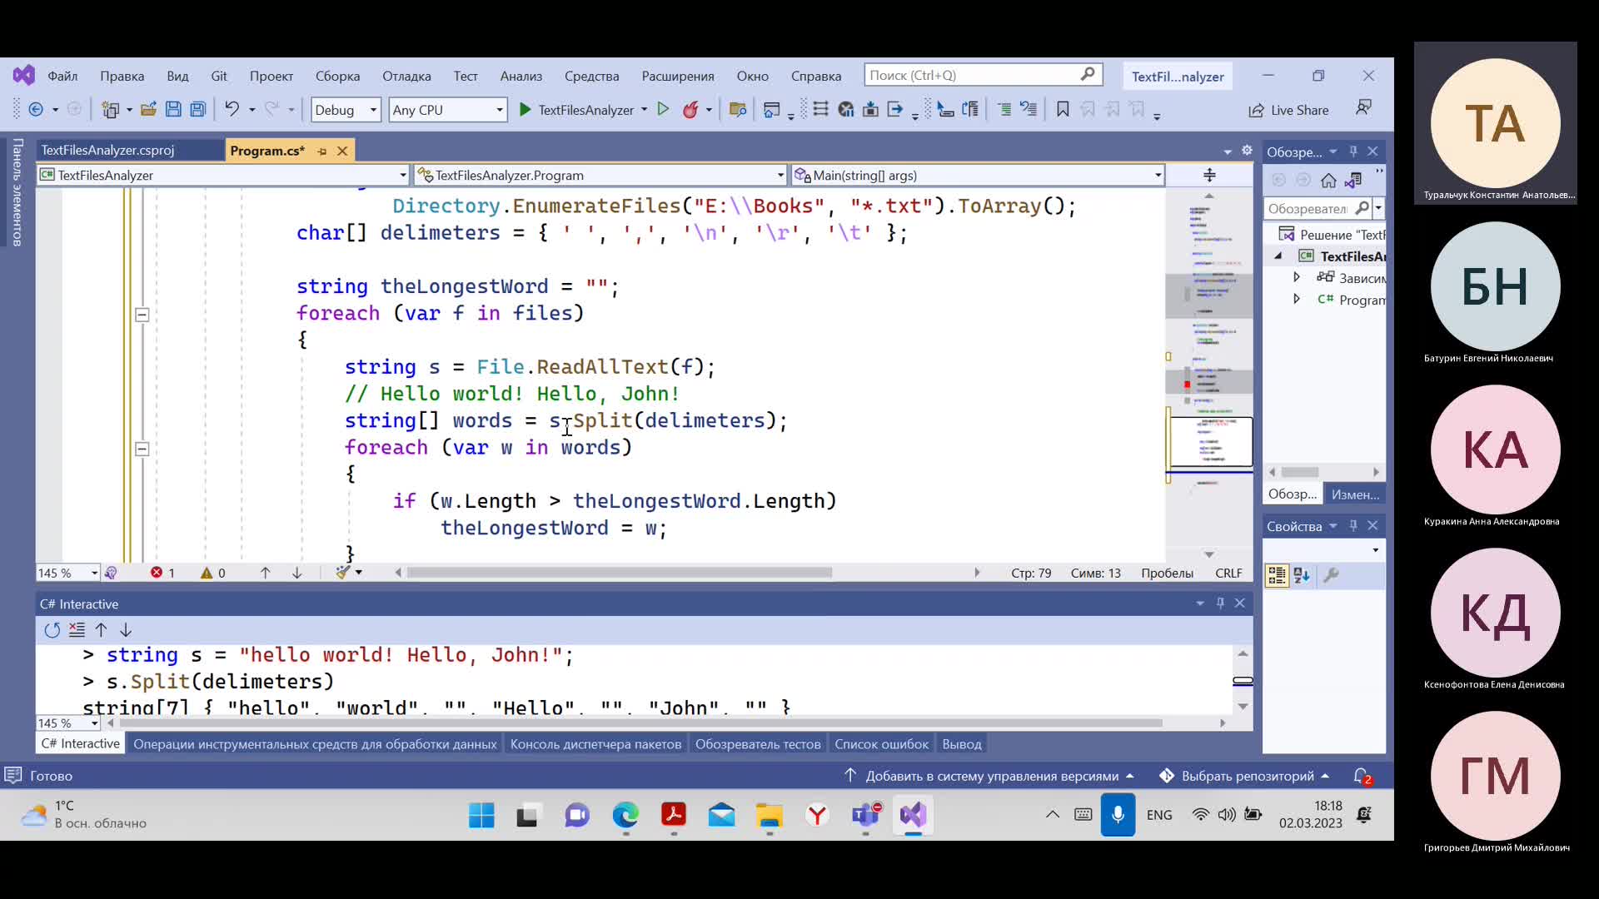Pin the Program.cs tab
Screen dimensions: 1599x899
click(321, 151)
